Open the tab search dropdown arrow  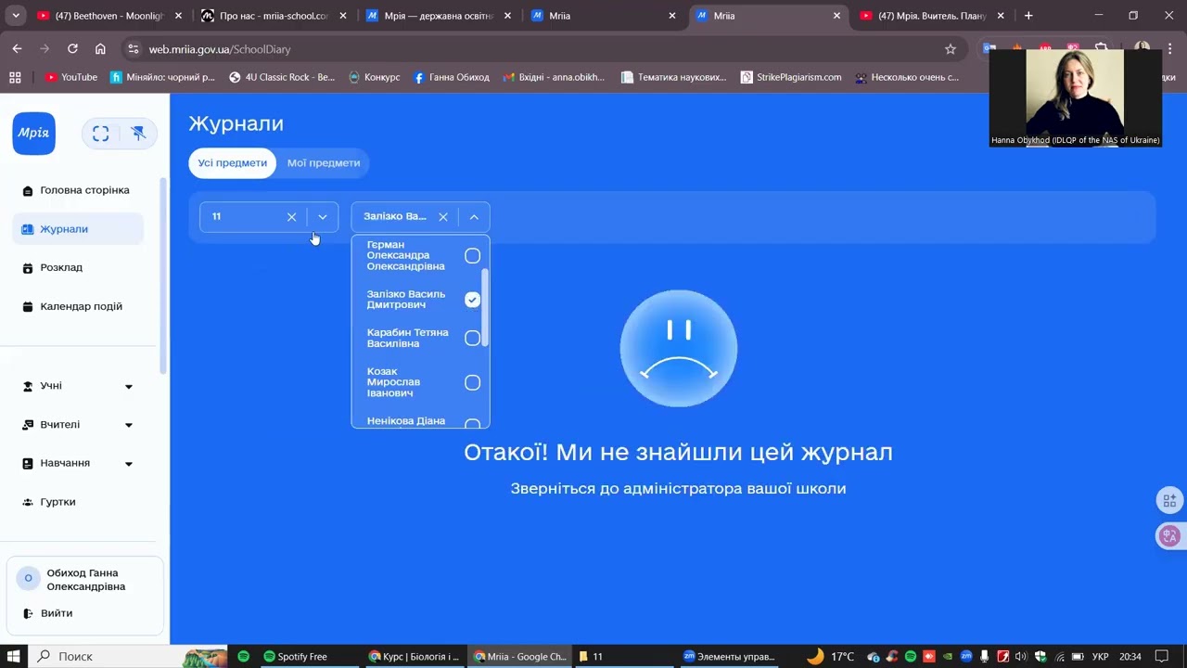[16, 16]
